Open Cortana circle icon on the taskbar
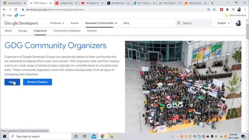The width and height of the screenshot is (249, 140). coord(76,136)
